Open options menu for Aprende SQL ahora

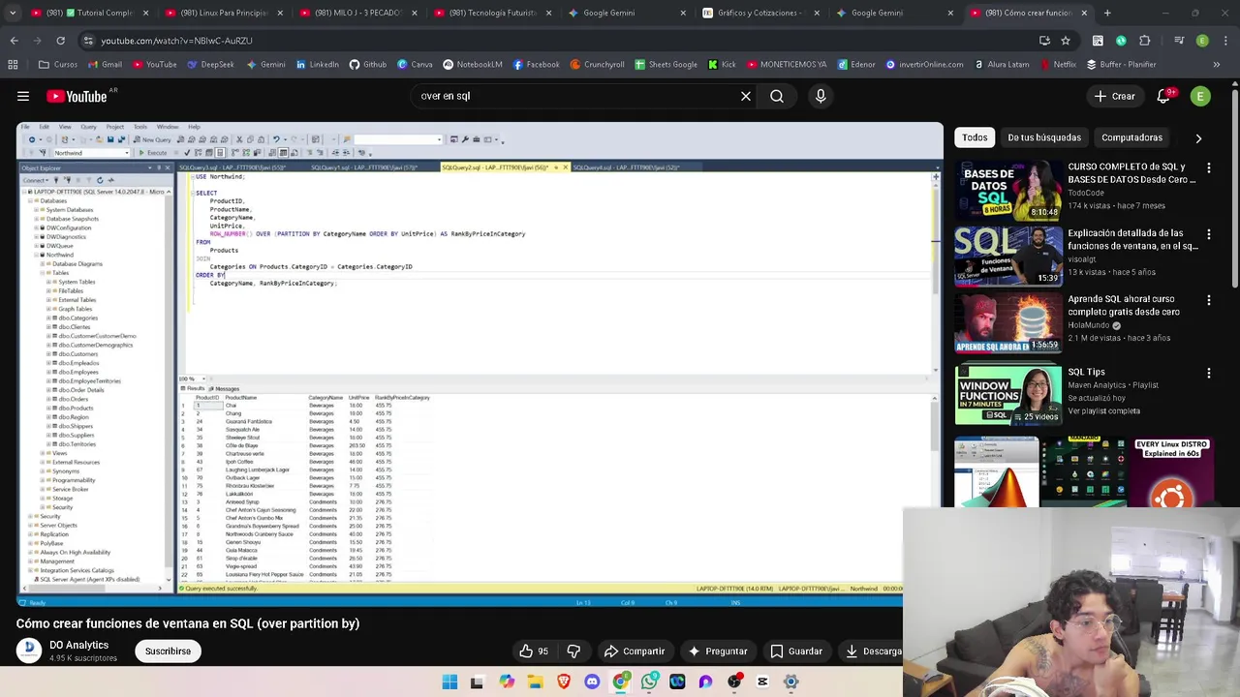pos(1208,300)
